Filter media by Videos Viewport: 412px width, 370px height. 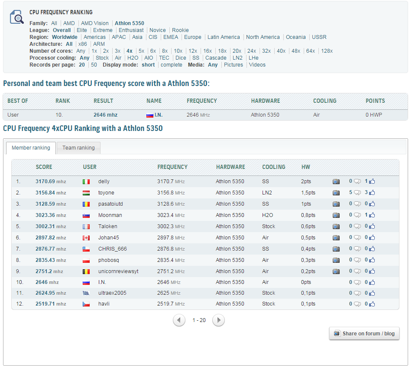click(x=257, y=65)
